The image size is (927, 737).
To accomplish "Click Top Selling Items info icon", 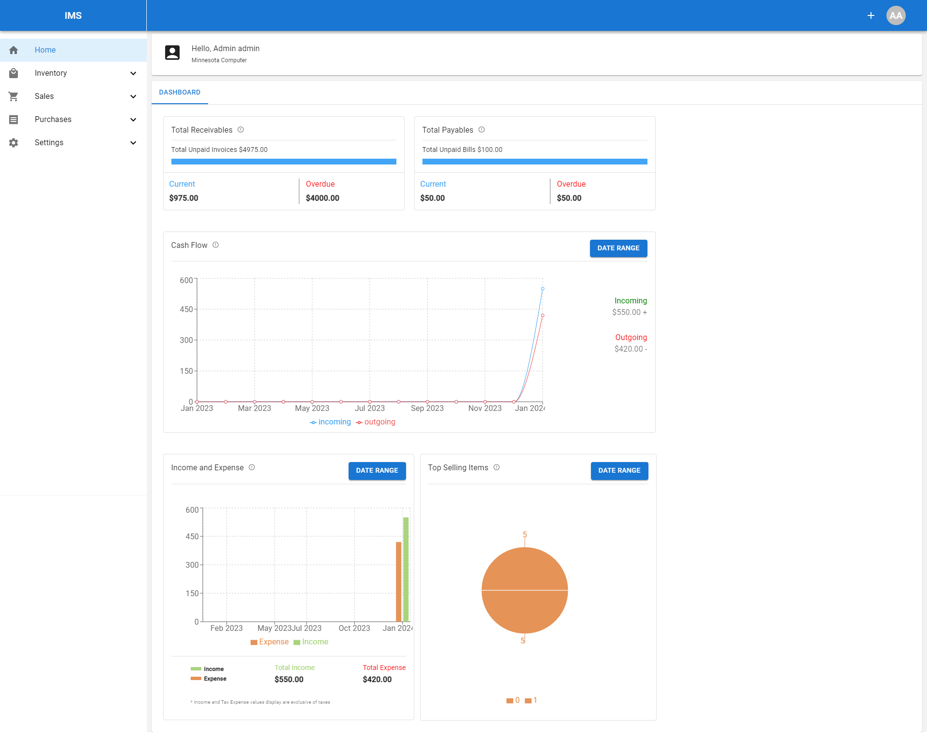I will point(496,467).
